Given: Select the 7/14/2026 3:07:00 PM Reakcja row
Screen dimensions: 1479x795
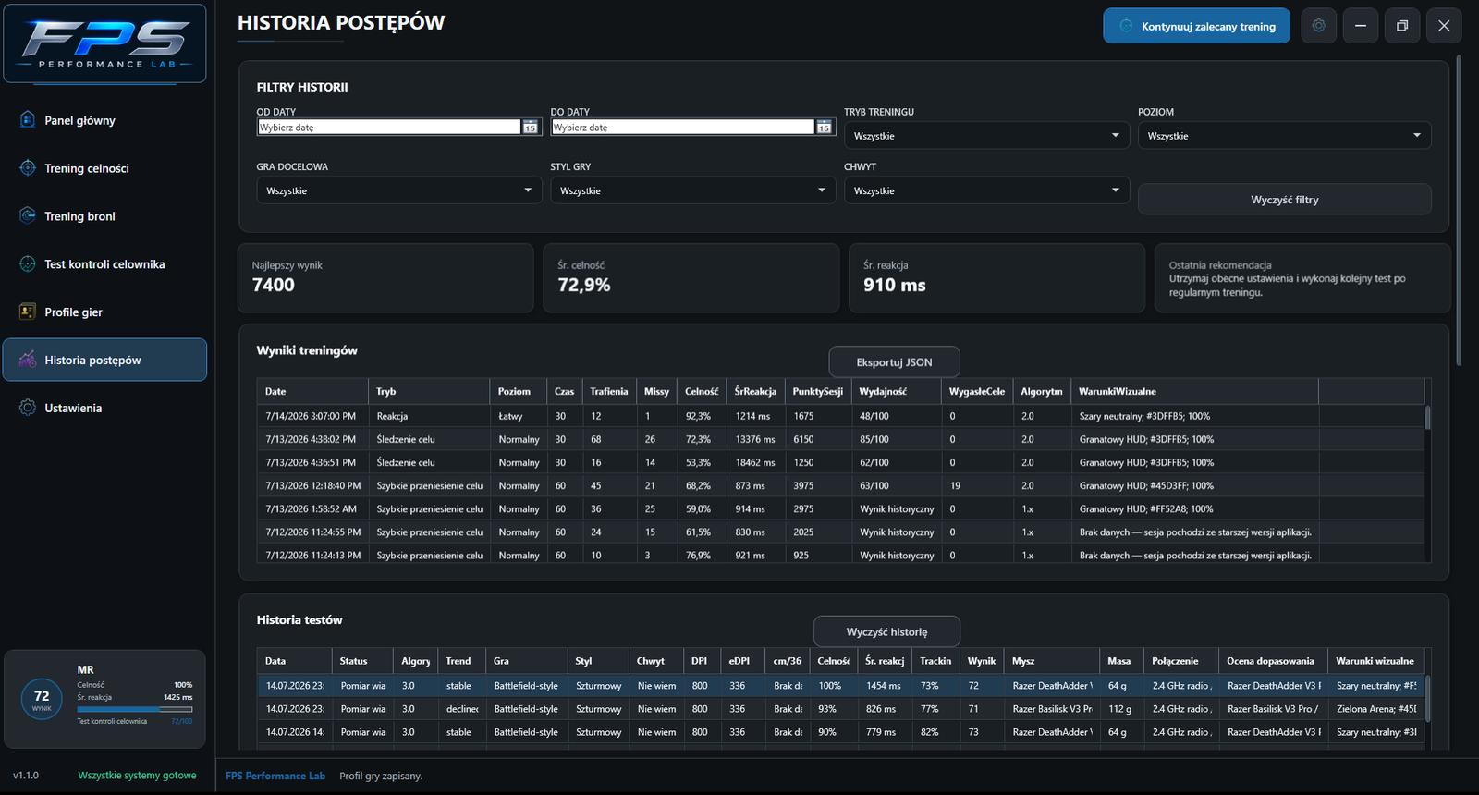Looking at the screenshot, I should (x=841, y=416).
